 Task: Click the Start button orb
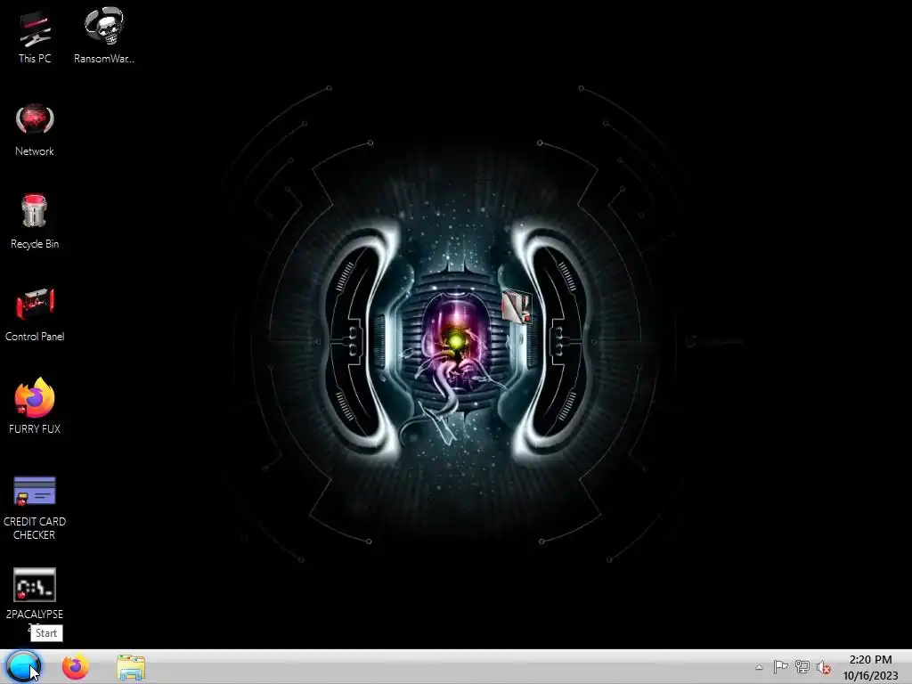[23, 666]
